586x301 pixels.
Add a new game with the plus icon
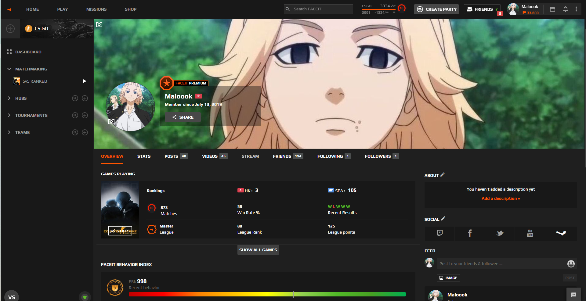point(10,29)
